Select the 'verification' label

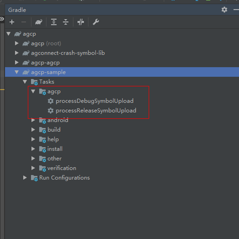point(62,168)
